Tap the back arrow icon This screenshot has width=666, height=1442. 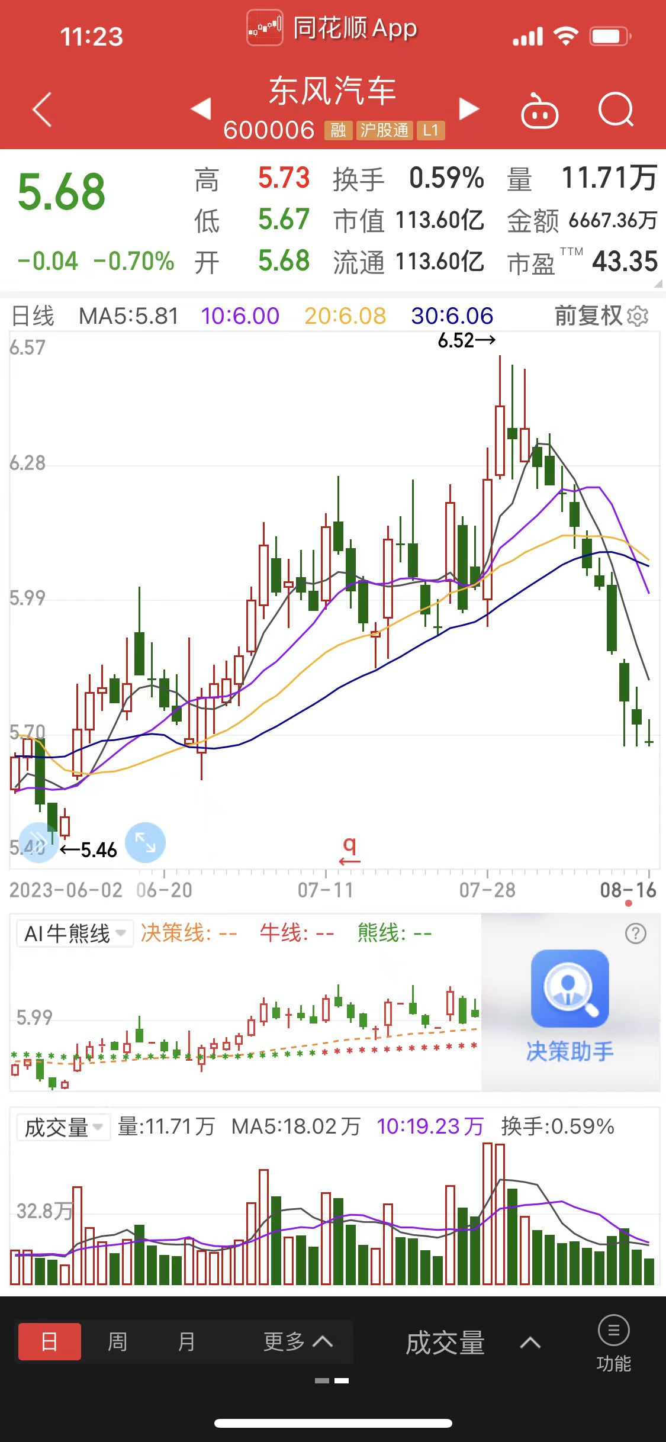(x=42, y=110)
